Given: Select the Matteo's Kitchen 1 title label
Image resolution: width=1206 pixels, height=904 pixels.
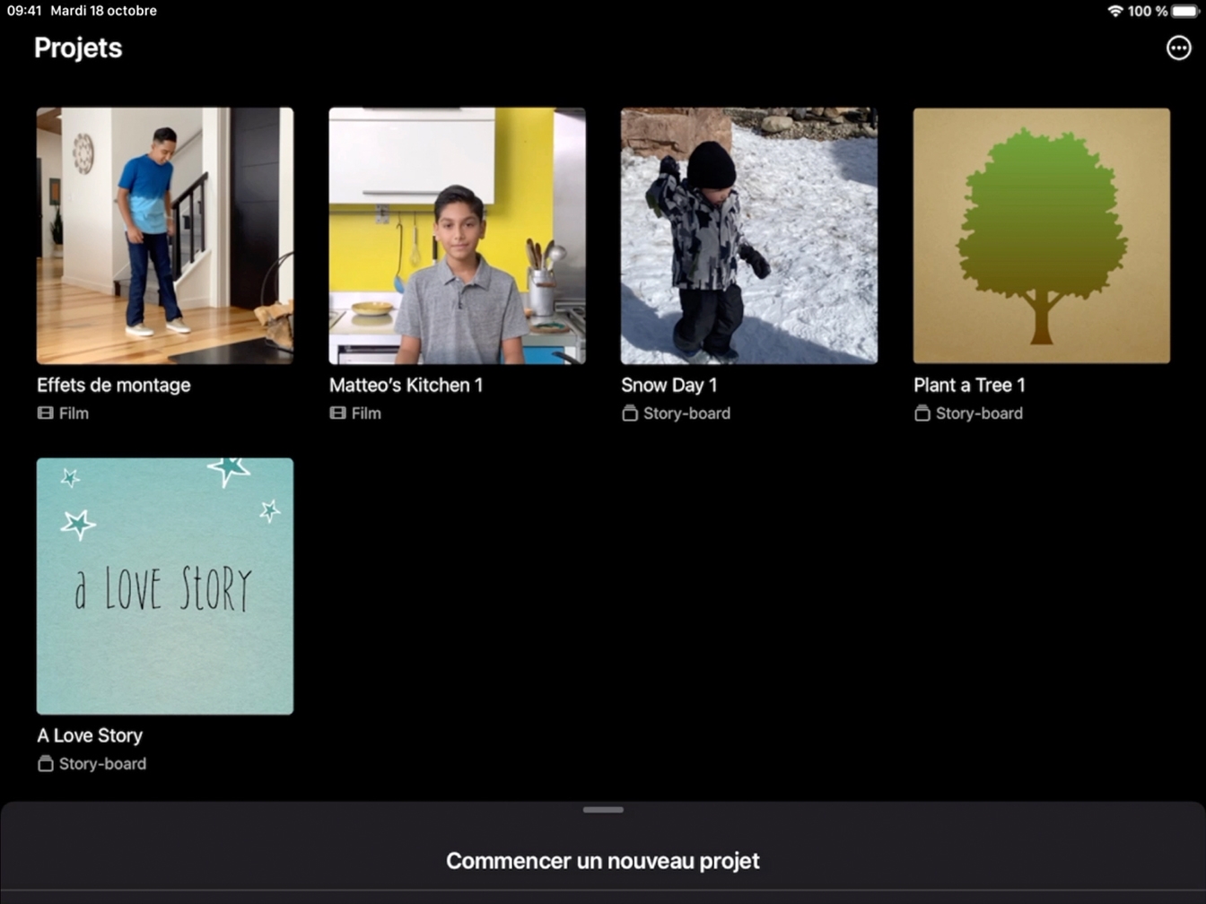Looking at the screenshot, I should pyautogui.click(x=406, y=385).
